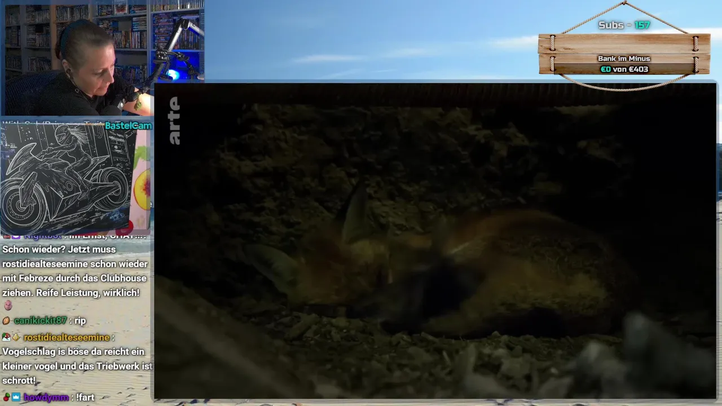
Task: Click the badge icon beside canikickit87
Action: pyautogui.click(x=6, y=320)
